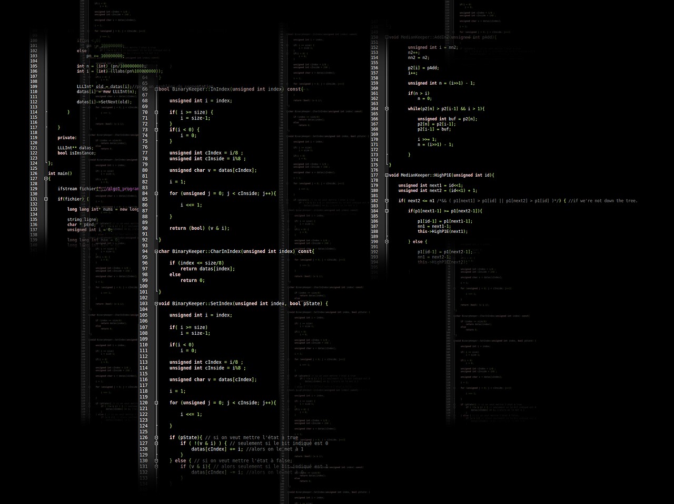
Task: Click line number 66 in the gutter
Action: pos(144,89)
